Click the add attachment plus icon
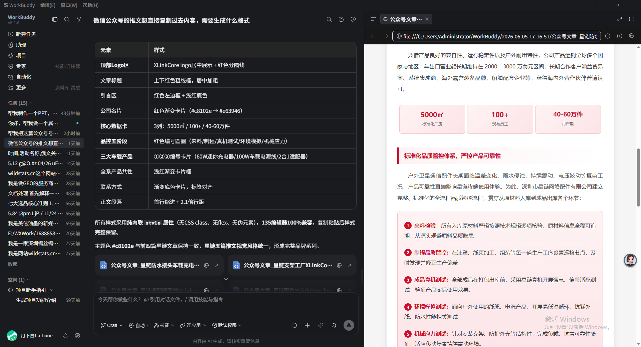641x347 pixels. tap(307, 325)
